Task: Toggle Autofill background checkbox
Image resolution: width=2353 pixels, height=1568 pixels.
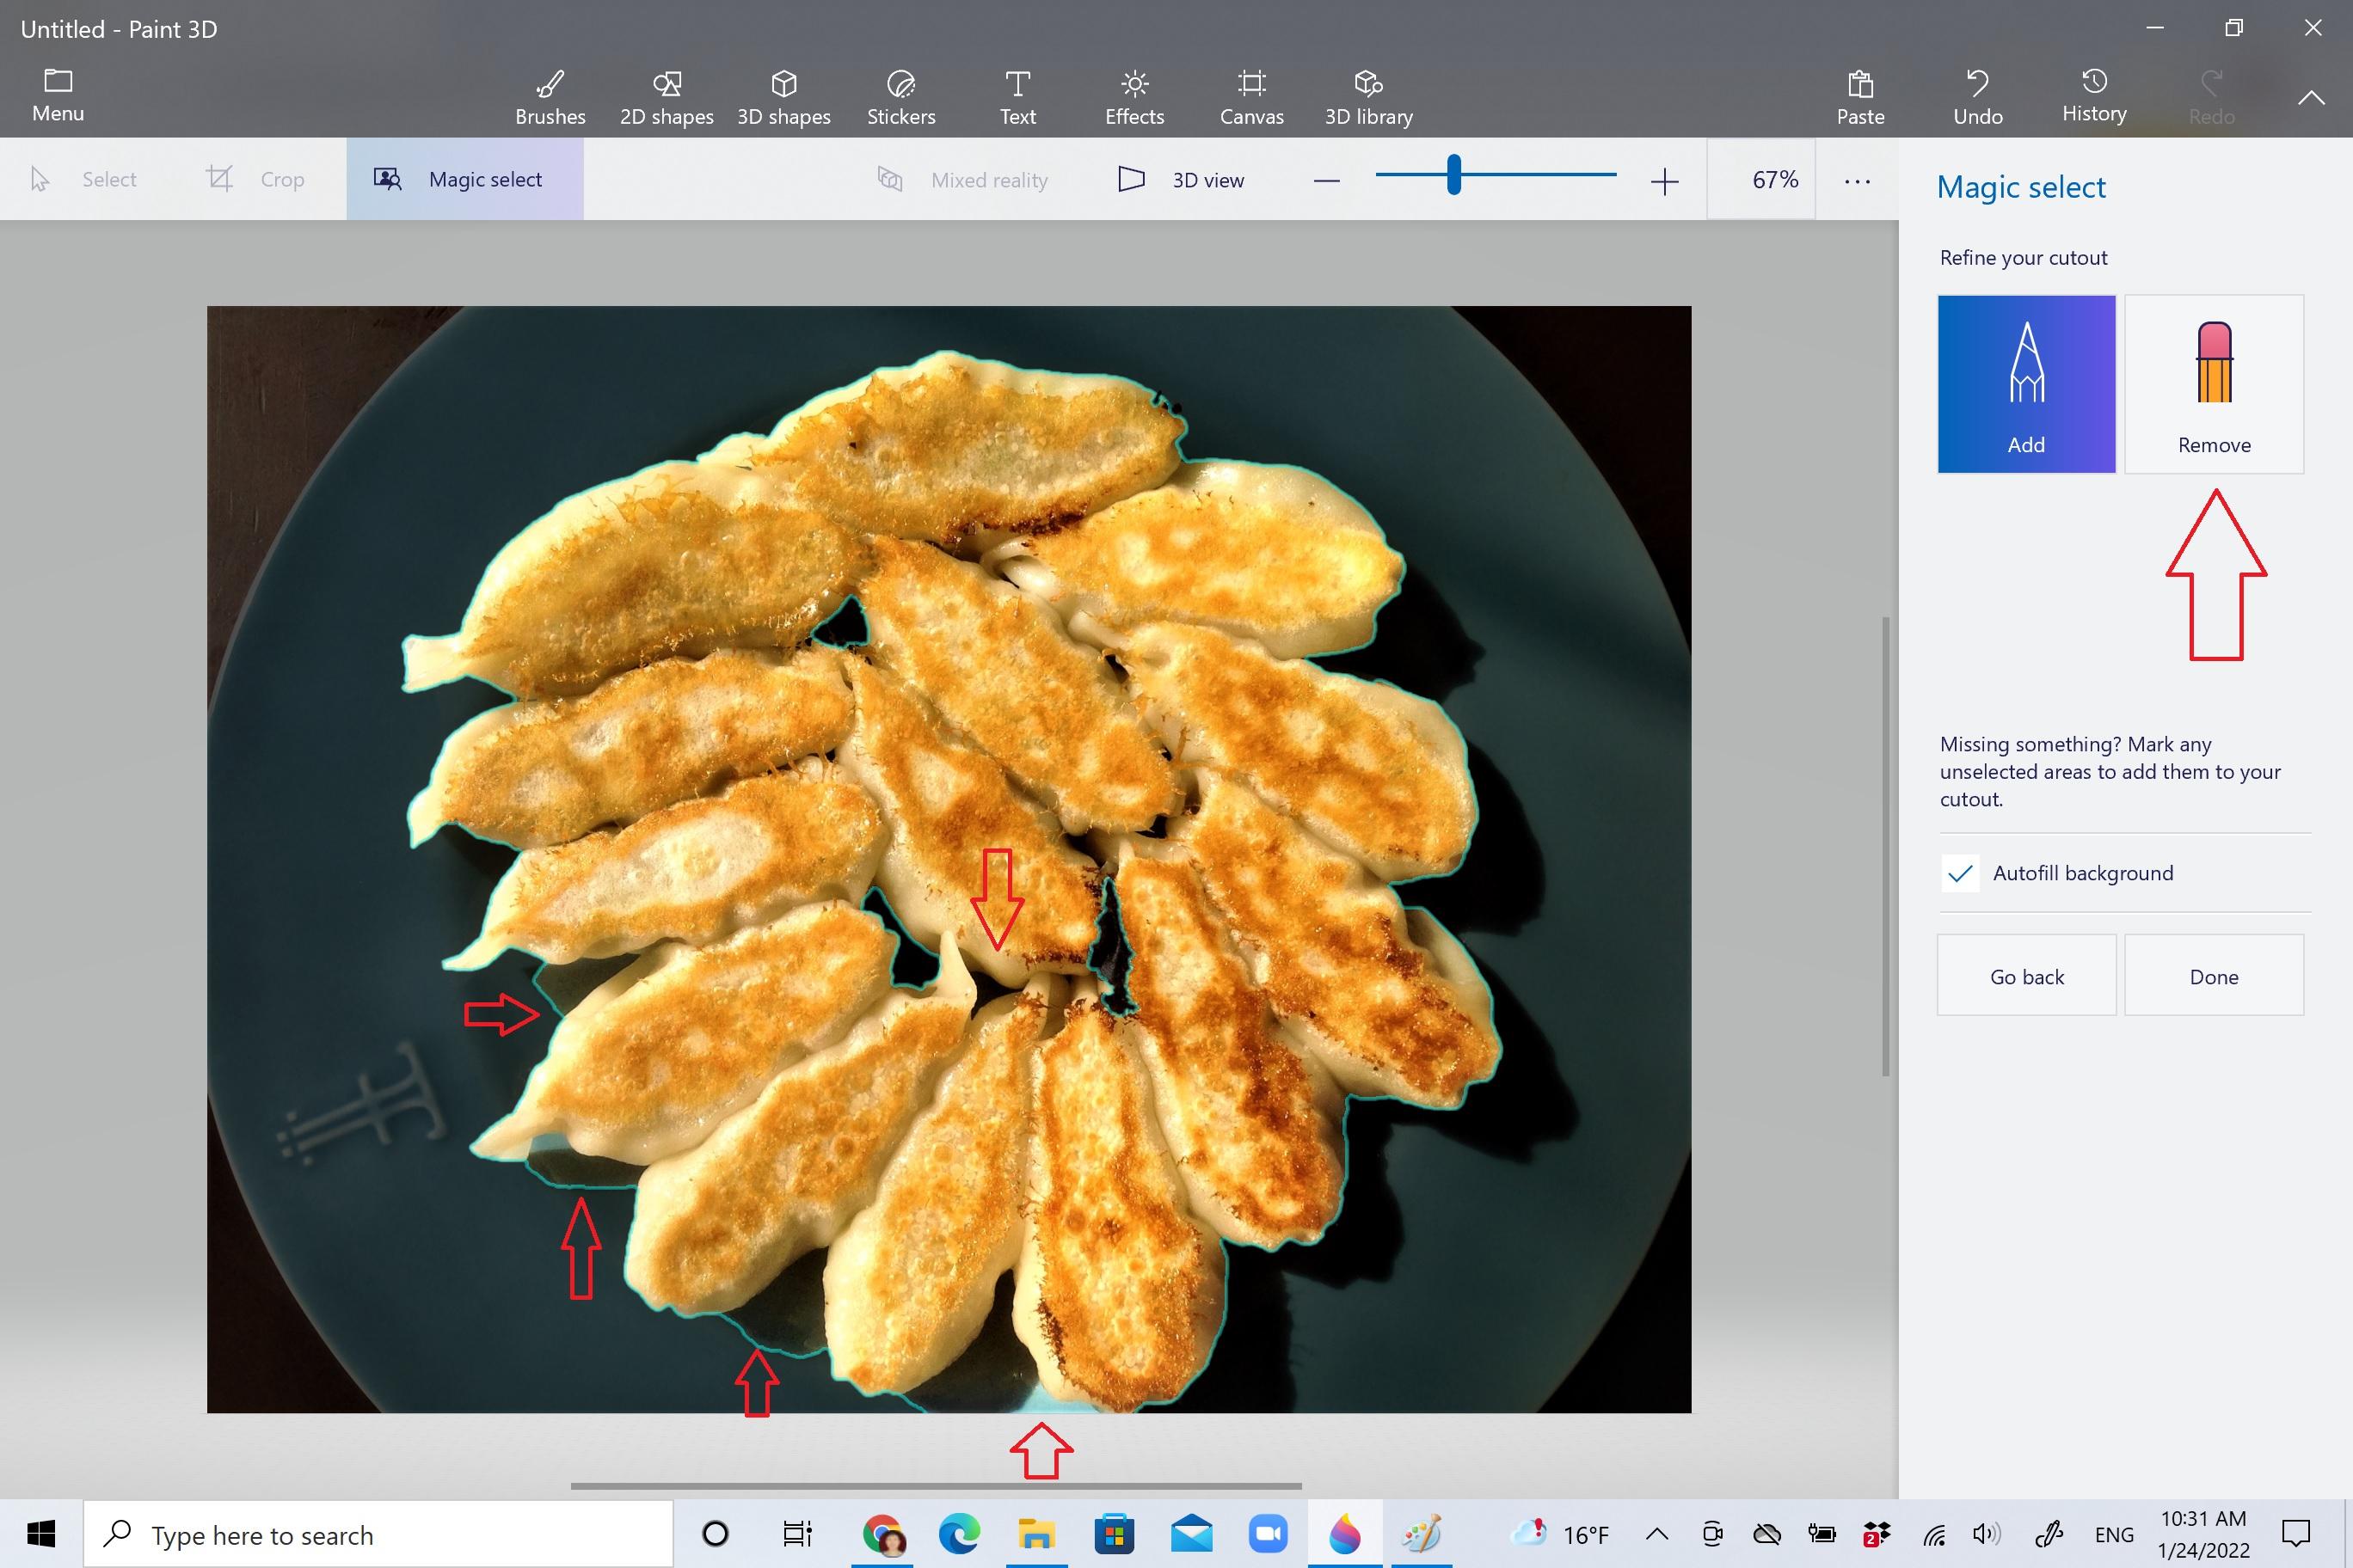Action: pos(1959,872)
